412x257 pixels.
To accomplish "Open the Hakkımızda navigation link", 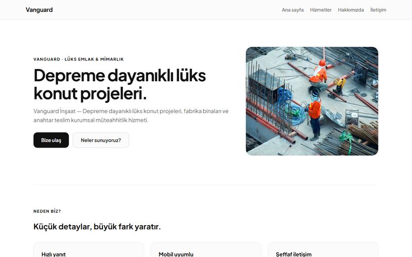I will point(351,10).
